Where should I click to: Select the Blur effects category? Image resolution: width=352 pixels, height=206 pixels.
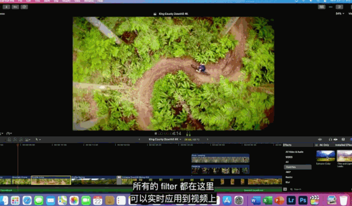click(288, 182)
